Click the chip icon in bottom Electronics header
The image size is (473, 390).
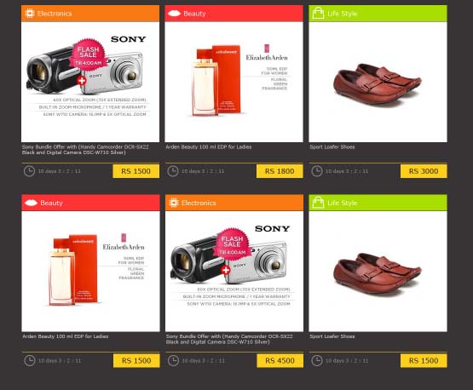174,203
